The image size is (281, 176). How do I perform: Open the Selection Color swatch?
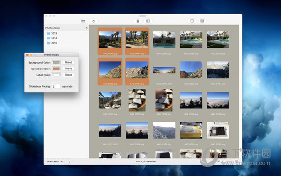[57, 69]
